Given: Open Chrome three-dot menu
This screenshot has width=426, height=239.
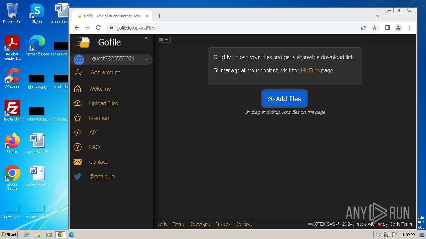Looking at the screenshot, I should click(x=409, y=28).
